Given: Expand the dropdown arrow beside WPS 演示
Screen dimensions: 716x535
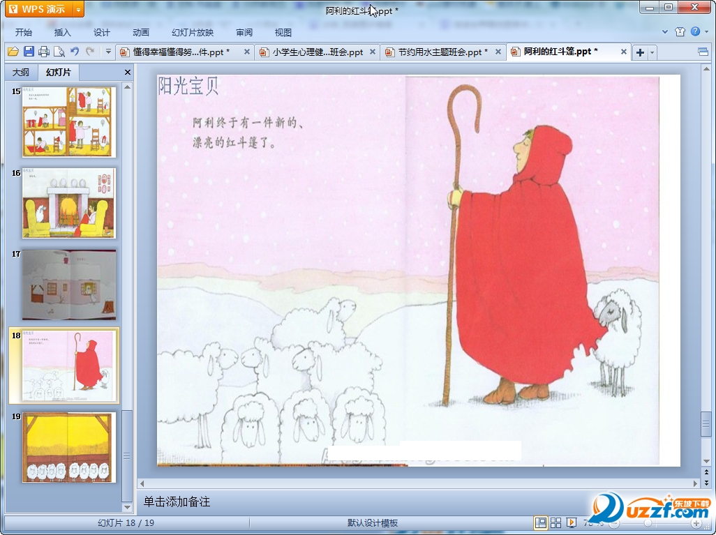Looking at the screenshot, I should [x=79, y=9].
